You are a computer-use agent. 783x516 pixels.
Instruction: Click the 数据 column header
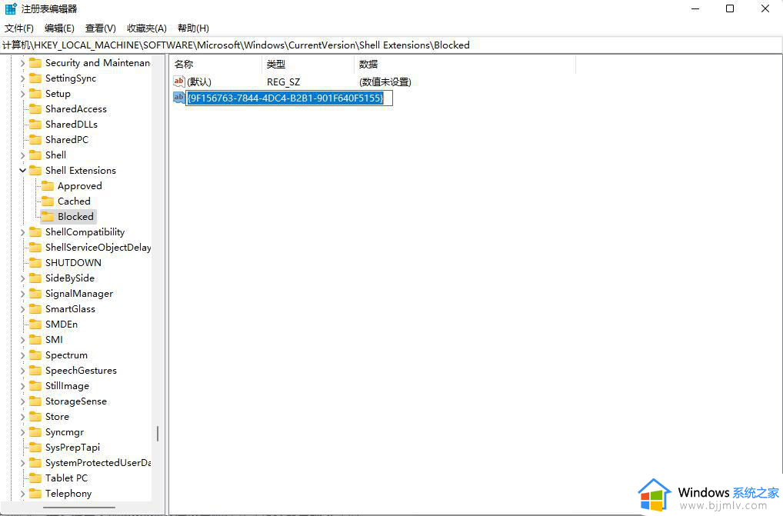click(465, 65)
